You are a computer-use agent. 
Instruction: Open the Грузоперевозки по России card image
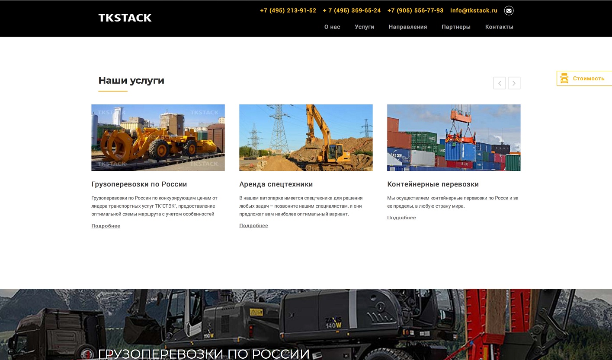[158, 137]
